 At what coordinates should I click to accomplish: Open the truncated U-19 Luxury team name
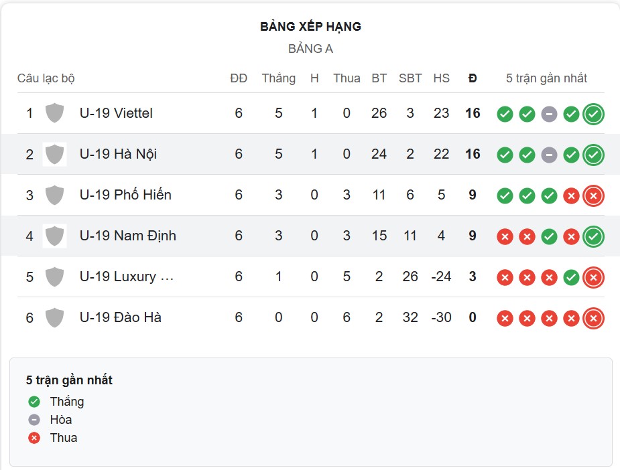tap(127, 277)
